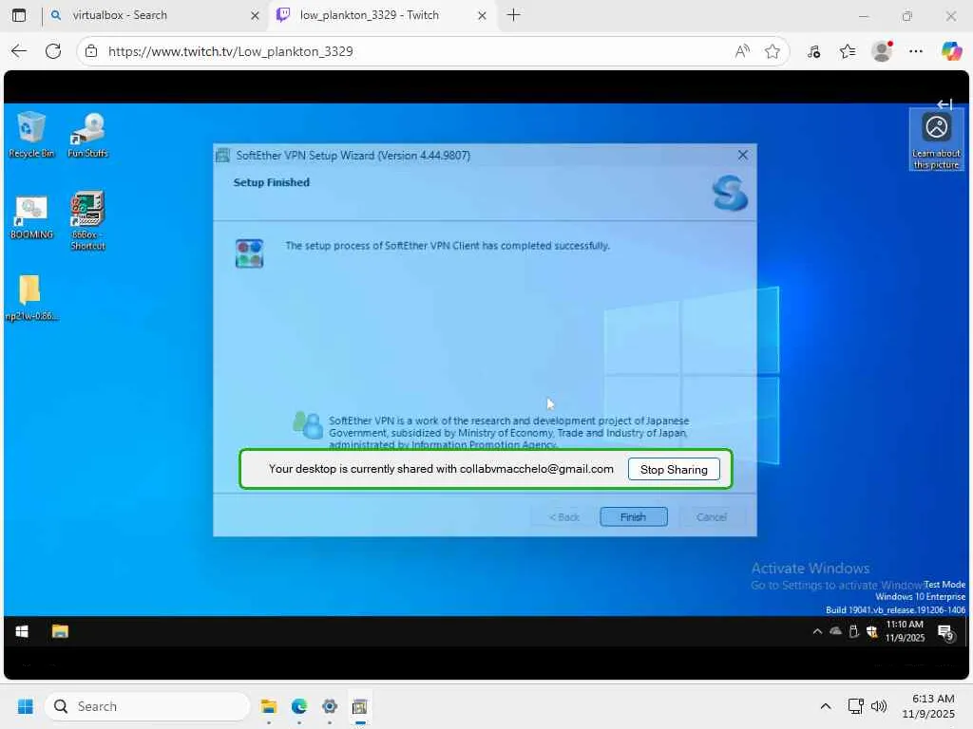The image size is (973, 729).
Task: Click the host taskbar Search box
Action: [x=147, y=706]
